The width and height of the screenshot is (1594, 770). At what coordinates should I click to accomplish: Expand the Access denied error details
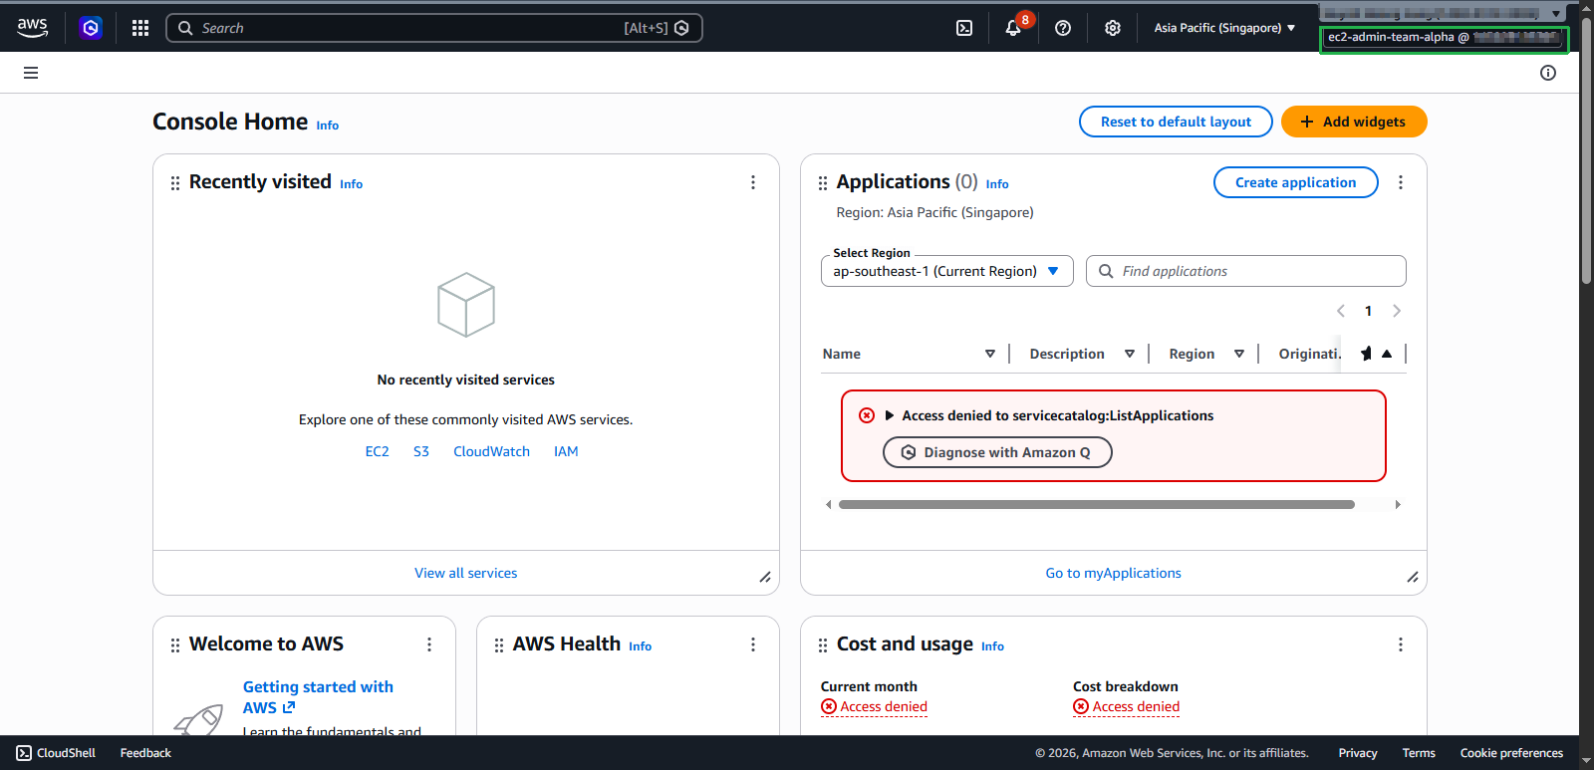[x=890, y=415]
